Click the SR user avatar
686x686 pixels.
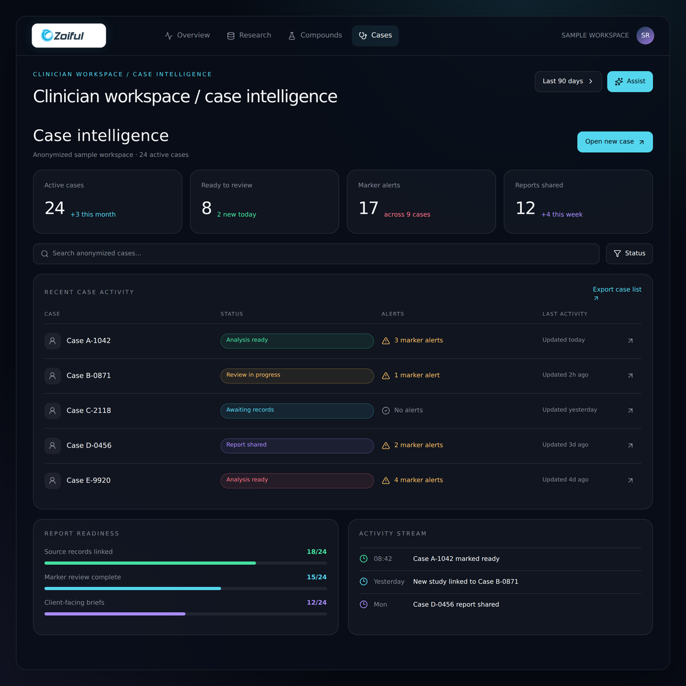tap(645, 35)
